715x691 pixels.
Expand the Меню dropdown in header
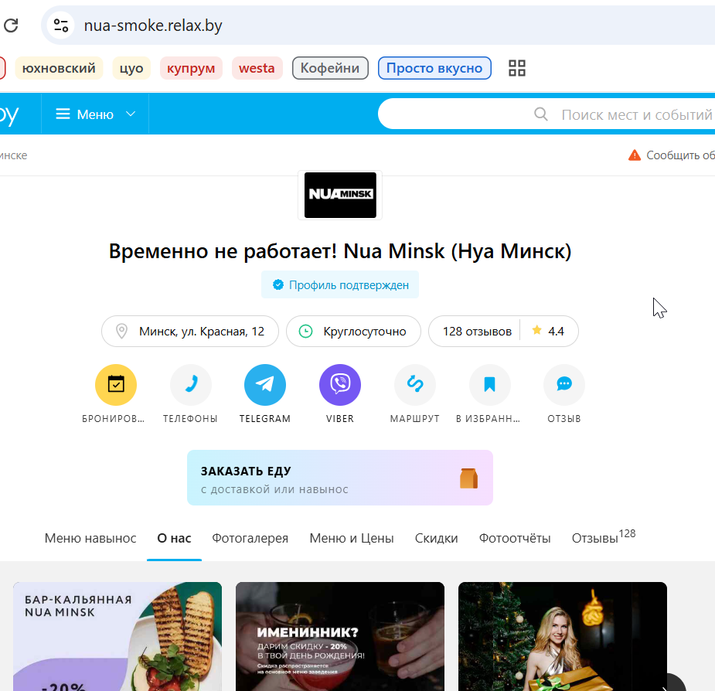pyautogui.click(x=95, y=114)
